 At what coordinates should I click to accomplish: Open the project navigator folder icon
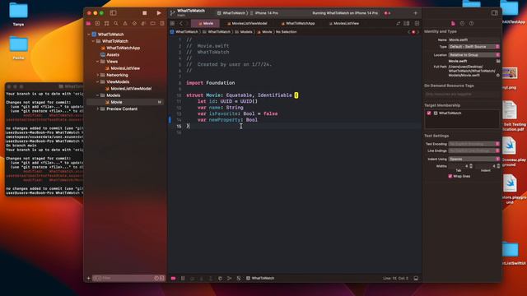(x=88, y=24)
